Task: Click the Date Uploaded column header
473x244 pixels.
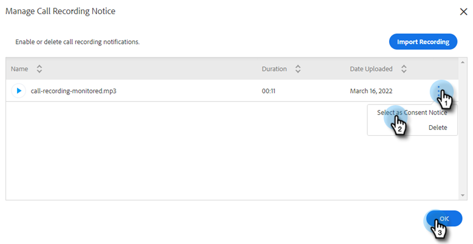Action: point(371,69)
